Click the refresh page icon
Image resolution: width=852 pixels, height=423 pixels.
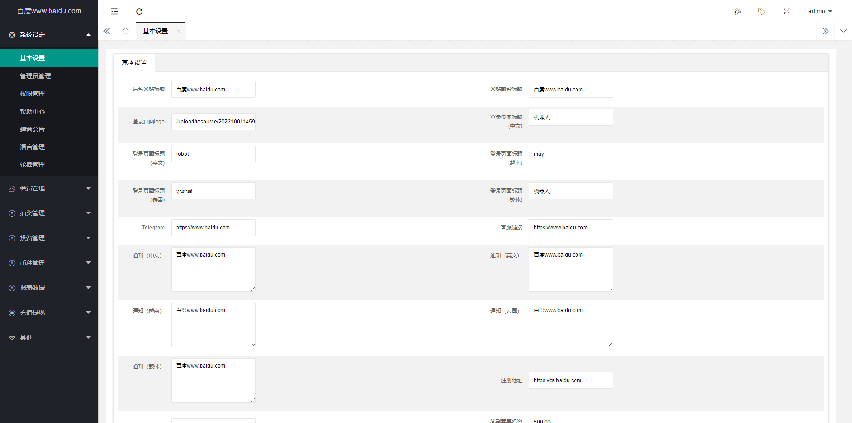139,12
